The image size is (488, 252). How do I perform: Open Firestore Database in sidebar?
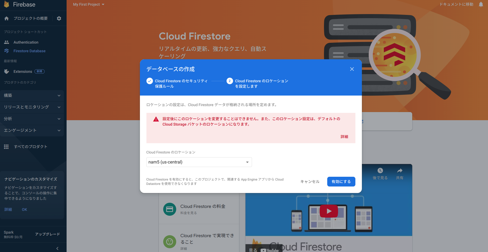pyautogui.click(x=30, y=51)
